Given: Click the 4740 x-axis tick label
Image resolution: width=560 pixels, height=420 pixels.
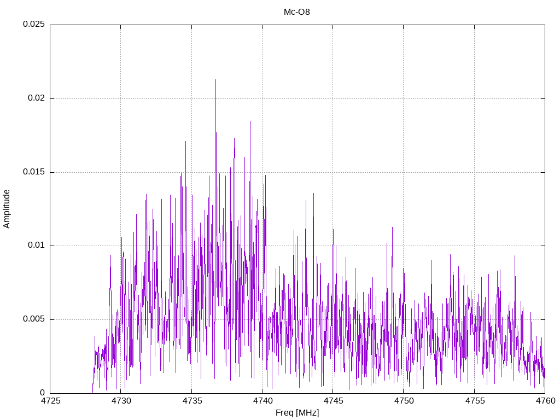Looking at the screenshot, I should 262,401.
